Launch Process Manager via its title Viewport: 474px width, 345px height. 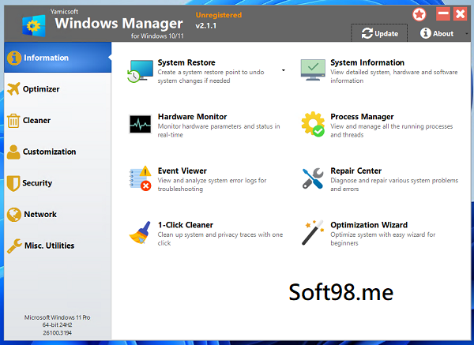pos(362,117)
